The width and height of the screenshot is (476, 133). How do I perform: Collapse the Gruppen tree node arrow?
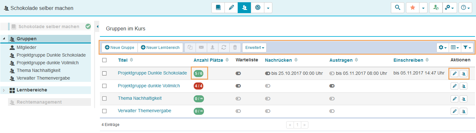click(x=4, y=39)
